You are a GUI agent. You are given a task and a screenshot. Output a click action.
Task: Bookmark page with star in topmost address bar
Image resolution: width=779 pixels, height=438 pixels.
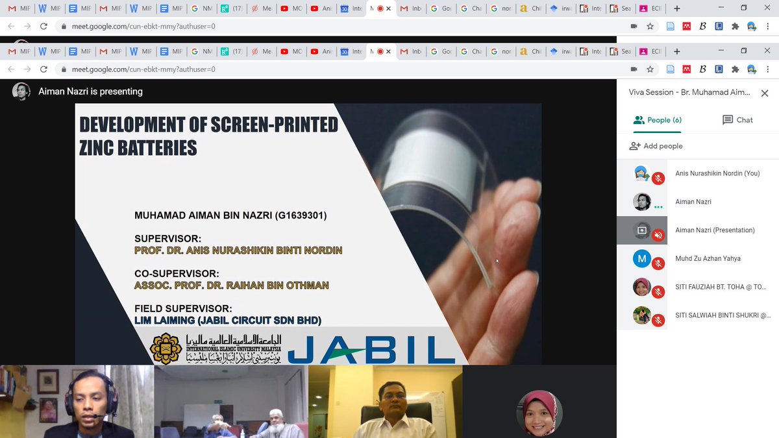tap(650, 27)
